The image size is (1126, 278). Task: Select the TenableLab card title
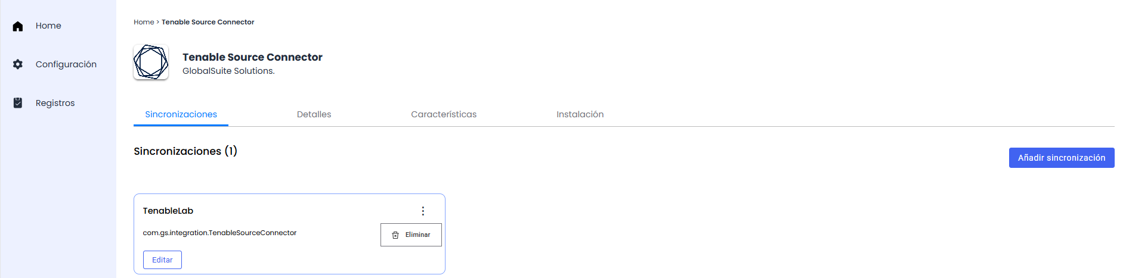pyautogui.click(x=168, y=211)
